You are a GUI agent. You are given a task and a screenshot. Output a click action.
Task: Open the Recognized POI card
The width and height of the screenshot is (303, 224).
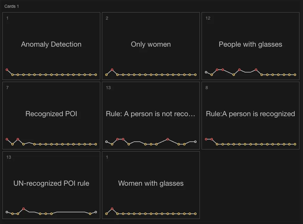tap(51, 116)
